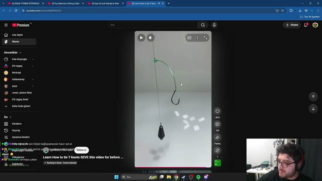Bookmark this page with the star
The image size is (322, 181).
[283, 11]
